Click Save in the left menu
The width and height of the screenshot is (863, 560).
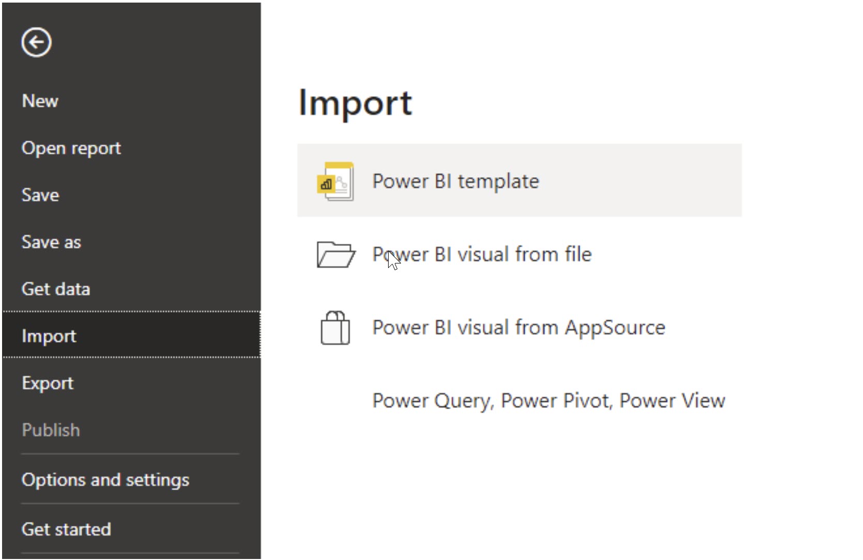[x=40, y=195]
